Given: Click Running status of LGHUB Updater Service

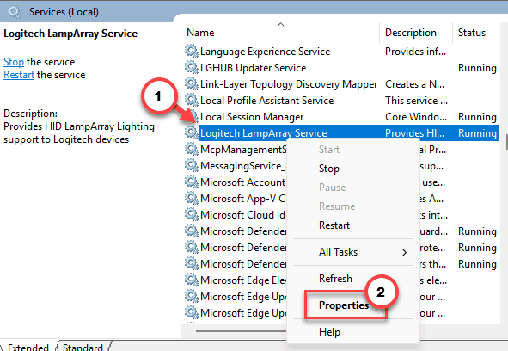Looking at the screenshot, I should [477, 68].
